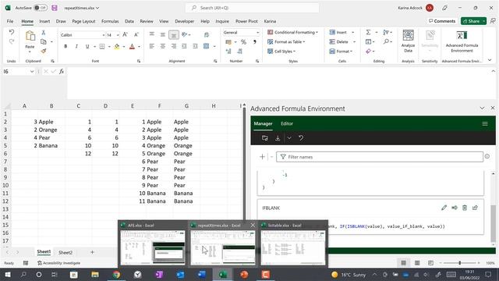
Task: Click the import from folder icon in Manager
Action: 264,138
